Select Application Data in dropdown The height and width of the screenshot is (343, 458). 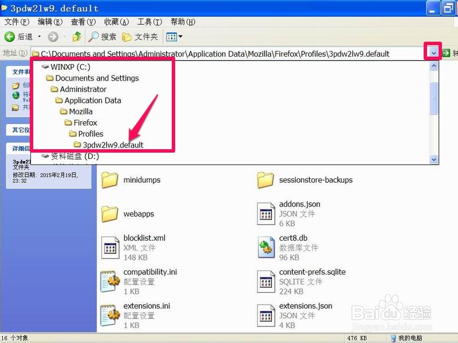click(88, 101)
